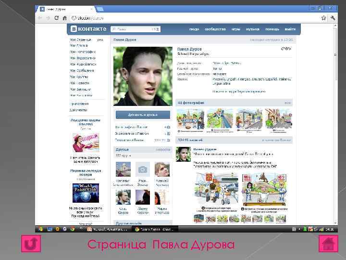This screenshot has width=346, height=260.
Task: Click все link in the photos header
Action: coord(287,103)
